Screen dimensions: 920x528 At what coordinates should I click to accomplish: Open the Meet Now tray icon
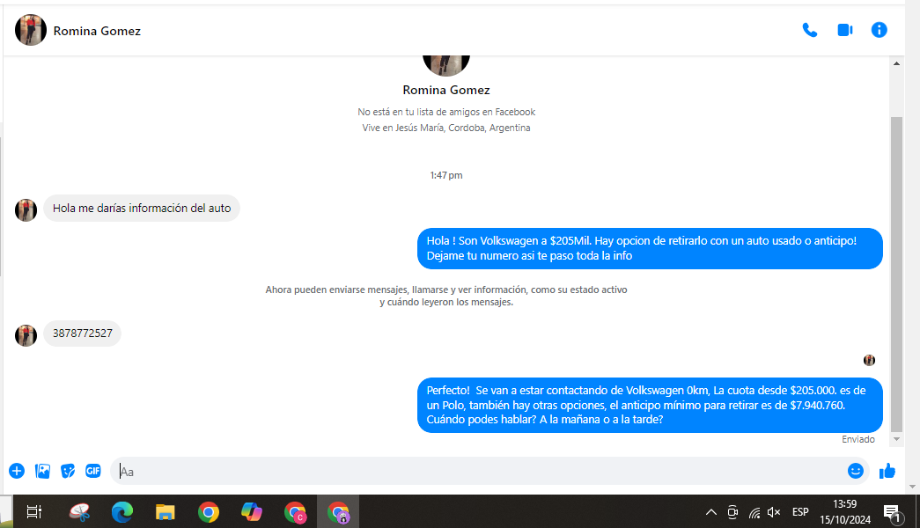732,512
